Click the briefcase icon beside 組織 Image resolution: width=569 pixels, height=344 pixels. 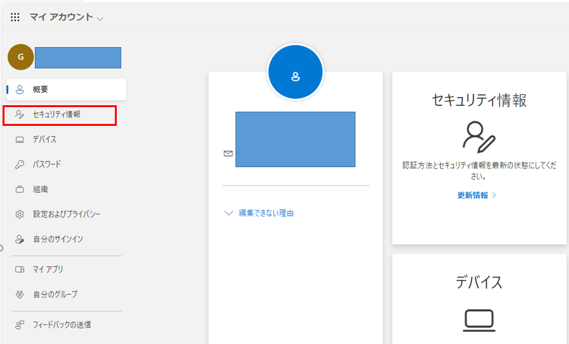pos(19,189)
